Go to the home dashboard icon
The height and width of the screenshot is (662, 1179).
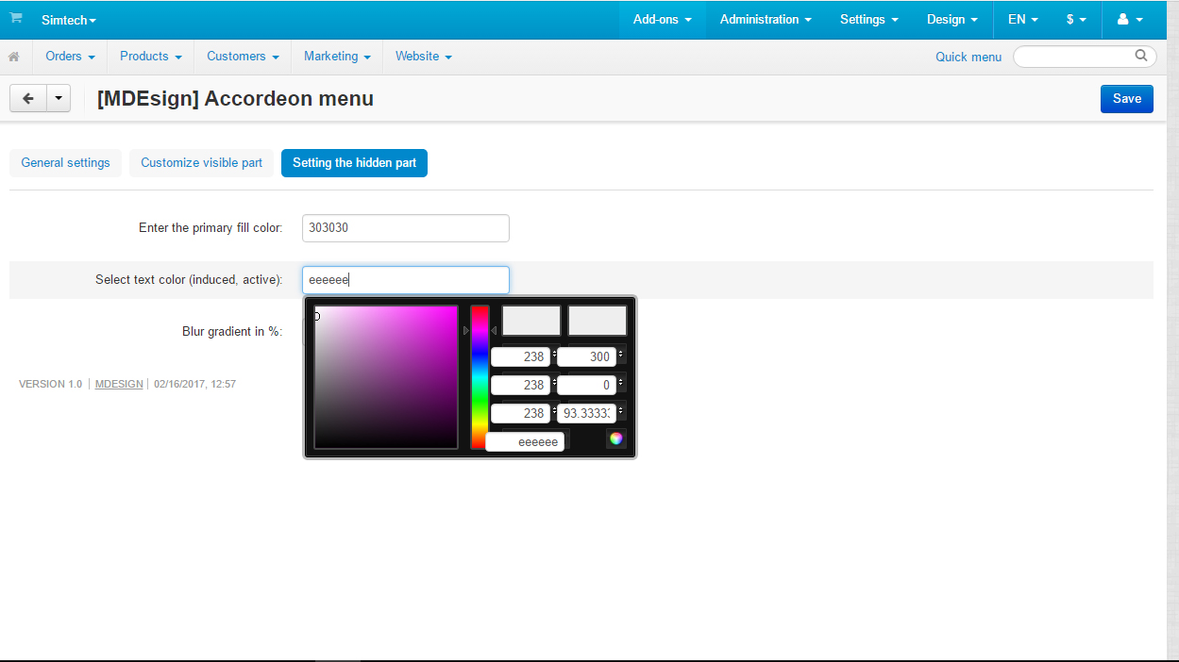click(14, 57)
